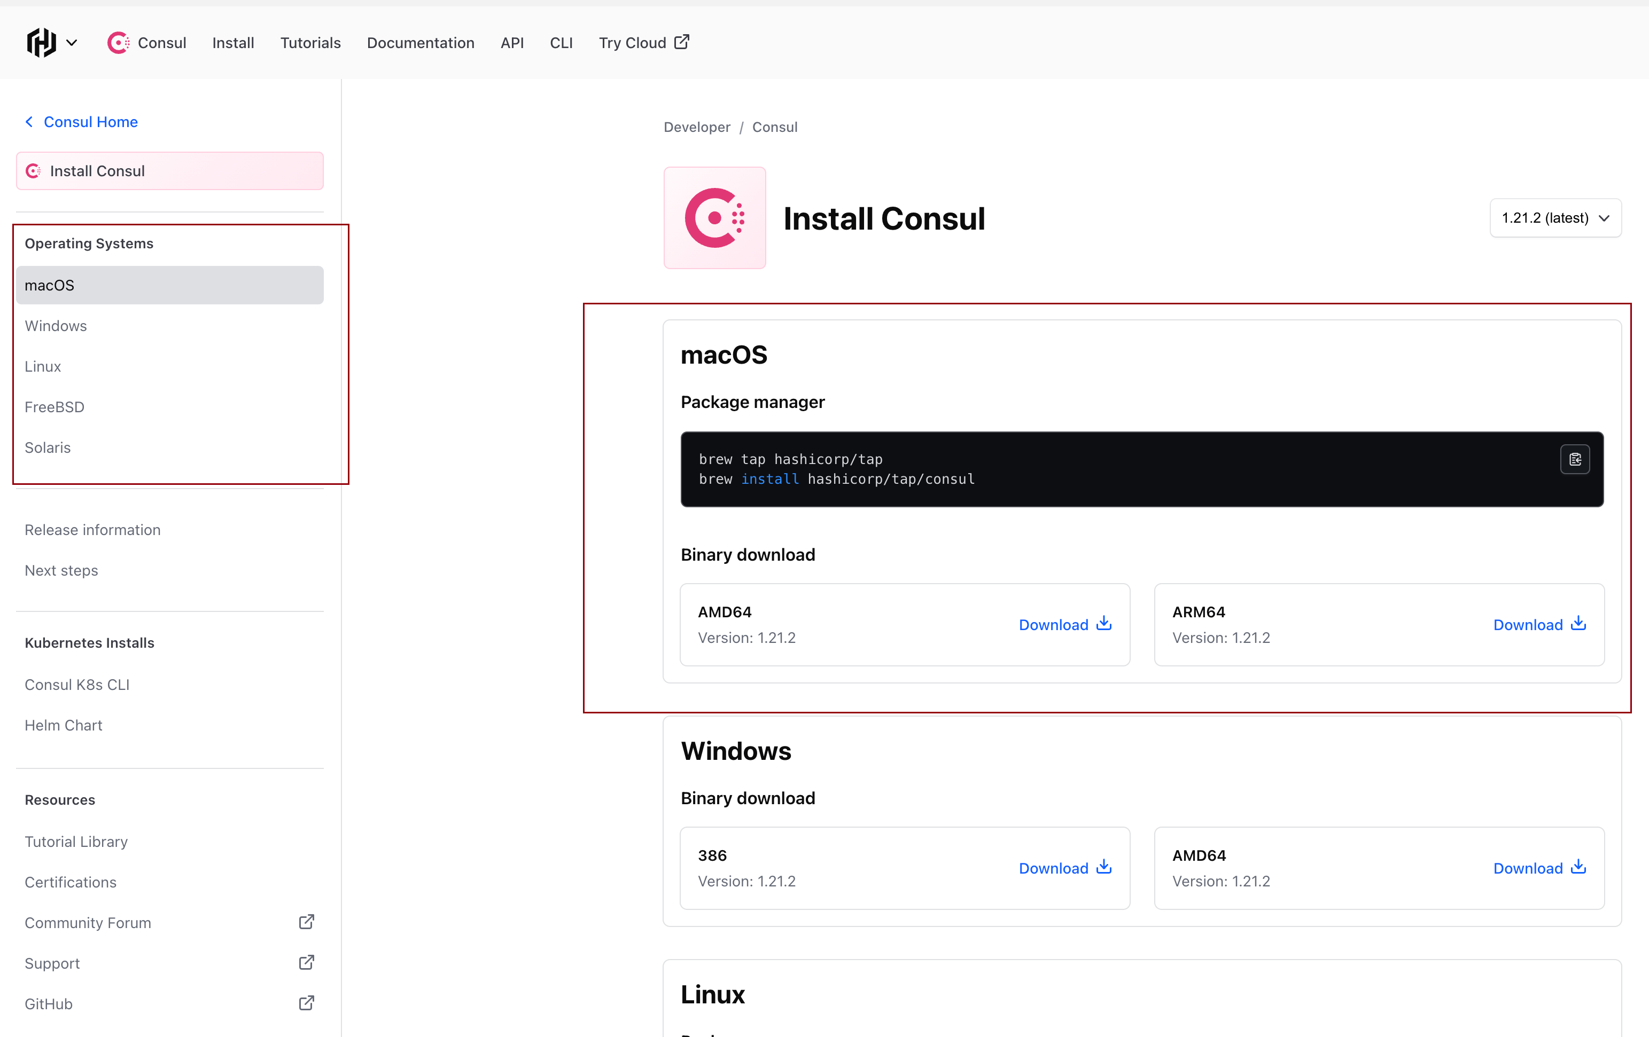Click the HashiCorp logo icon
1649x1037 pixels.
41,42
